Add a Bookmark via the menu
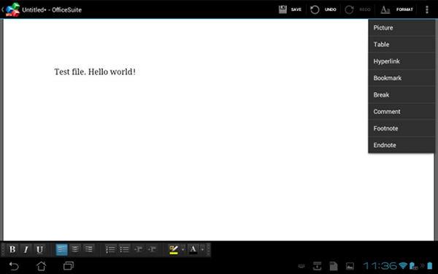 (401, 78)
